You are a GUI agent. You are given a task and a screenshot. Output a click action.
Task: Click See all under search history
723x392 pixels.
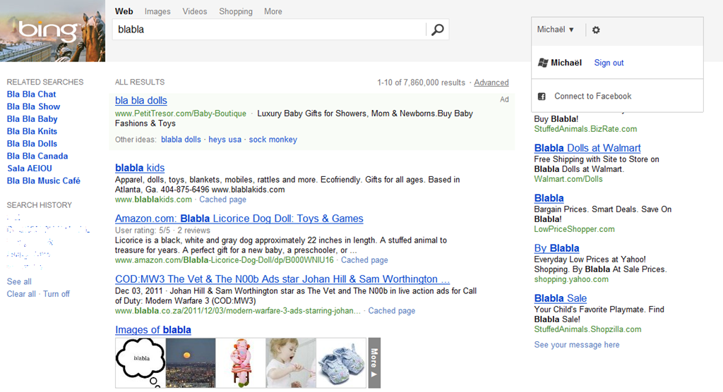(x=19, y=281)
